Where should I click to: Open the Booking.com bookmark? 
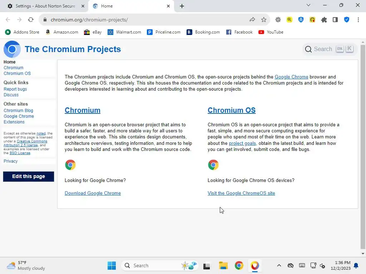pos(203,32)
